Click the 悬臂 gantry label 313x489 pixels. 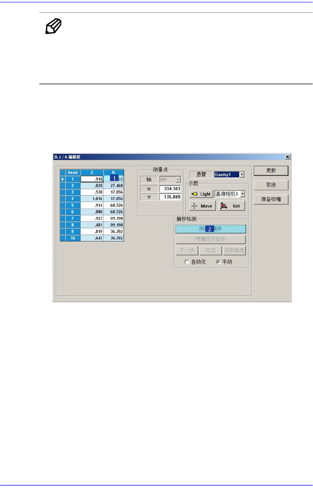pos(201,175)
